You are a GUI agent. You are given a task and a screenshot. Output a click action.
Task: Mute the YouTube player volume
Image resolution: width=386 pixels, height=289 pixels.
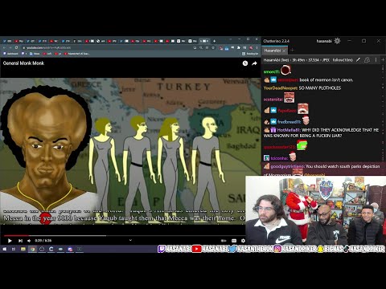(x=29, y=241)
